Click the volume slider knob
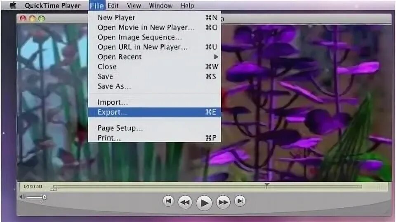This screenshot has height=222, width=396. click(44, 197)
